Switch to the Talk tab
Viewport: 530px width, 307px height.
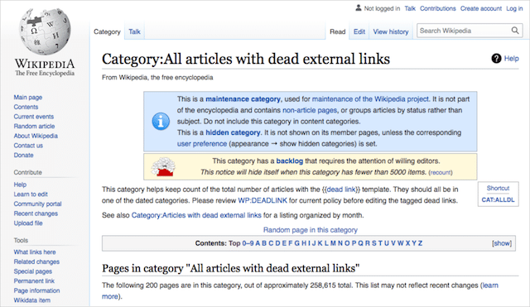tap(134, 31)
